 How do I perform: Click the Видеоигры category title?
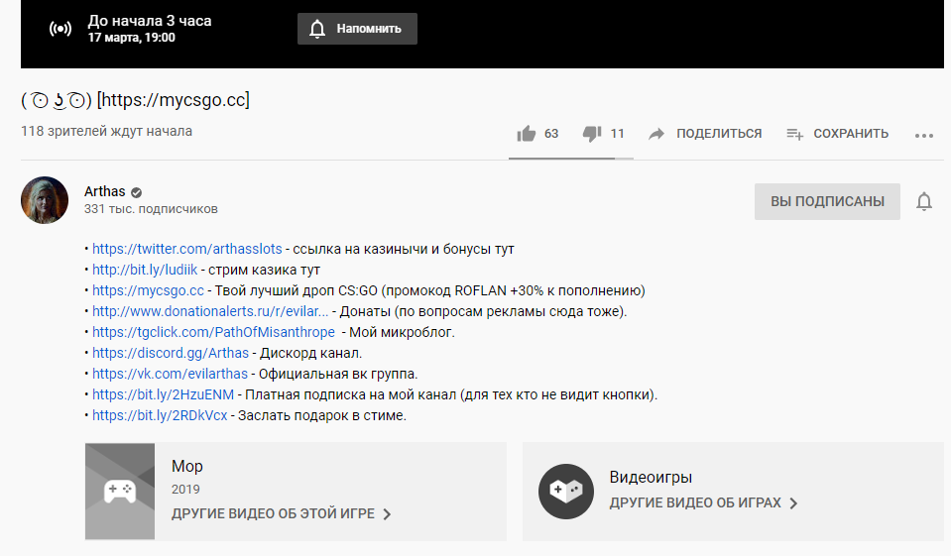pos(651,477)
